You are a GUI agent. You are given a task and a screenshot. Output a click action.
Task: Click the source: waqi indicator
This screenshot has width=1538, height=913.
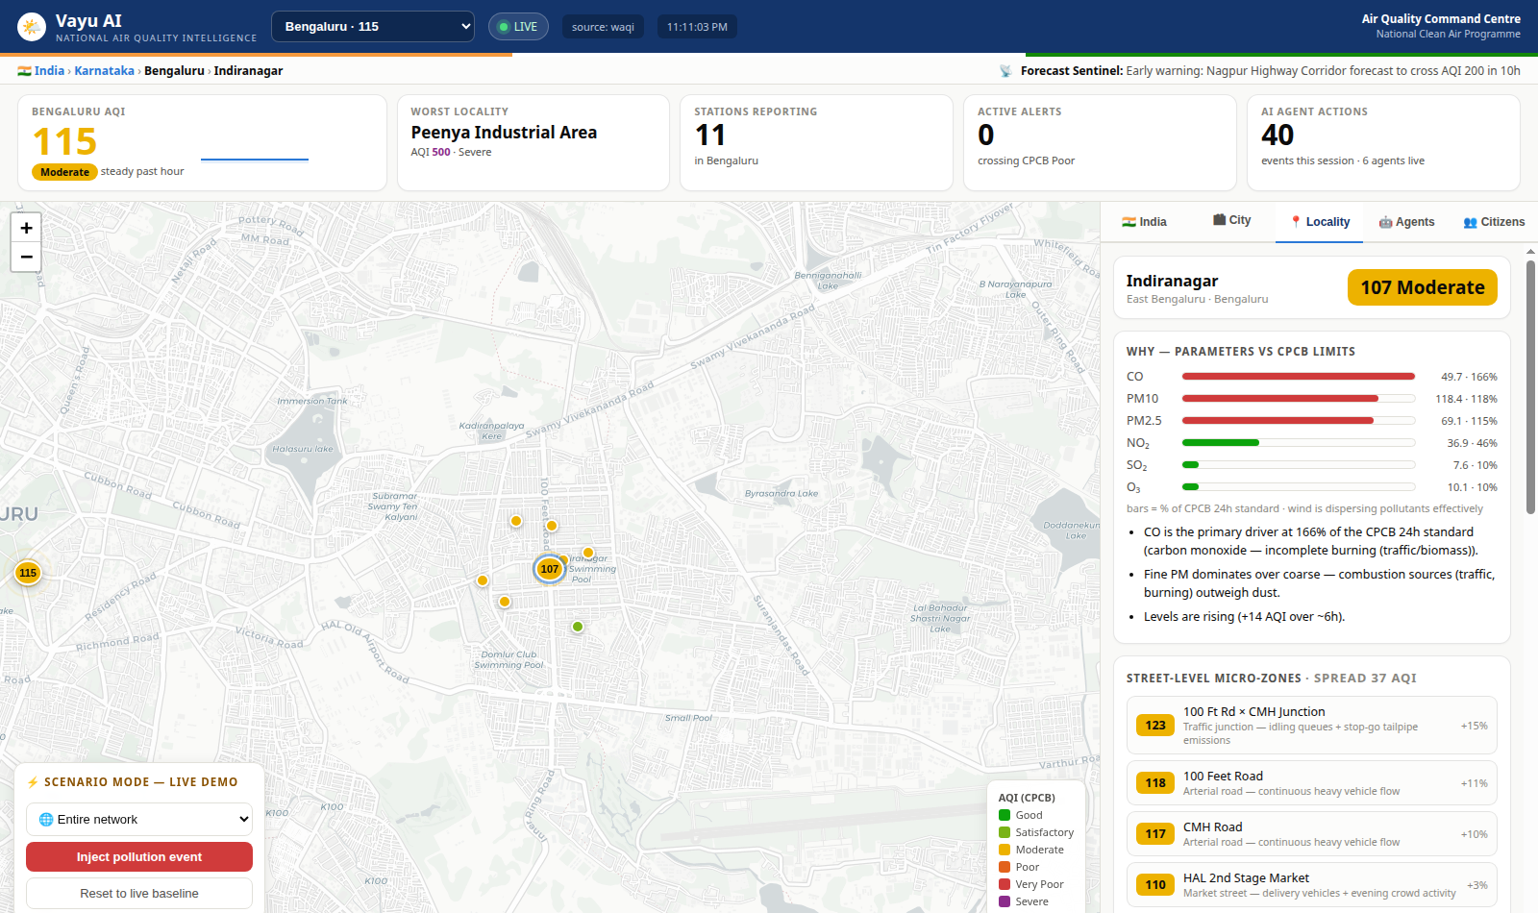(x=603, y=27)
